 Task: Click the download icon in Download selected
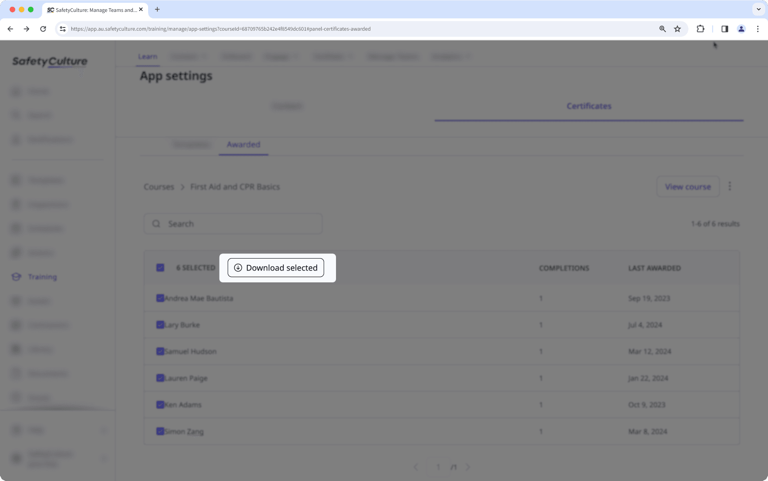[237, 268]
